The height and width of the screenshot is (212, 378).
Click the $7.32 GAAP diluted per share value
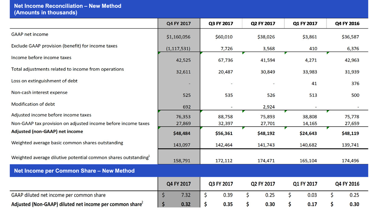pos(186,195)
